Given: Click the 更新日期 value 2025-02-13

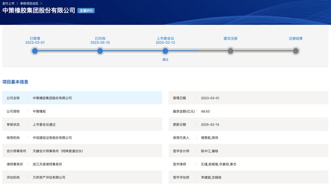Looking at the screenshot, I should click(x=210, y=124).
